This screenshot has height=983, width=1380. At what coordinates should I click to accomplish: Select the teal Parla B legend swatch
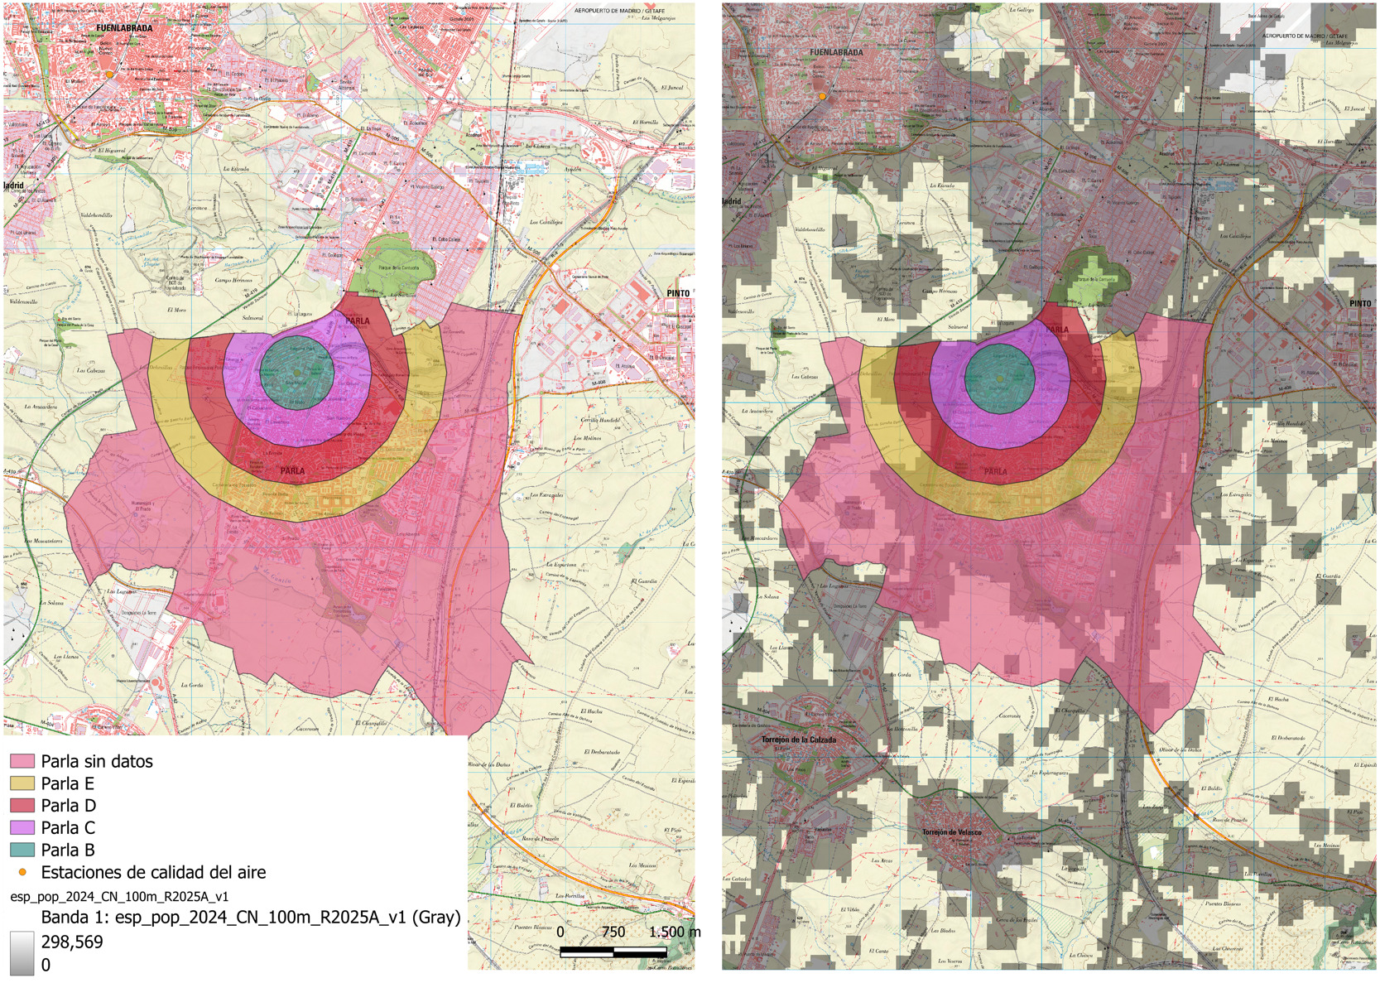coord(22,850)
